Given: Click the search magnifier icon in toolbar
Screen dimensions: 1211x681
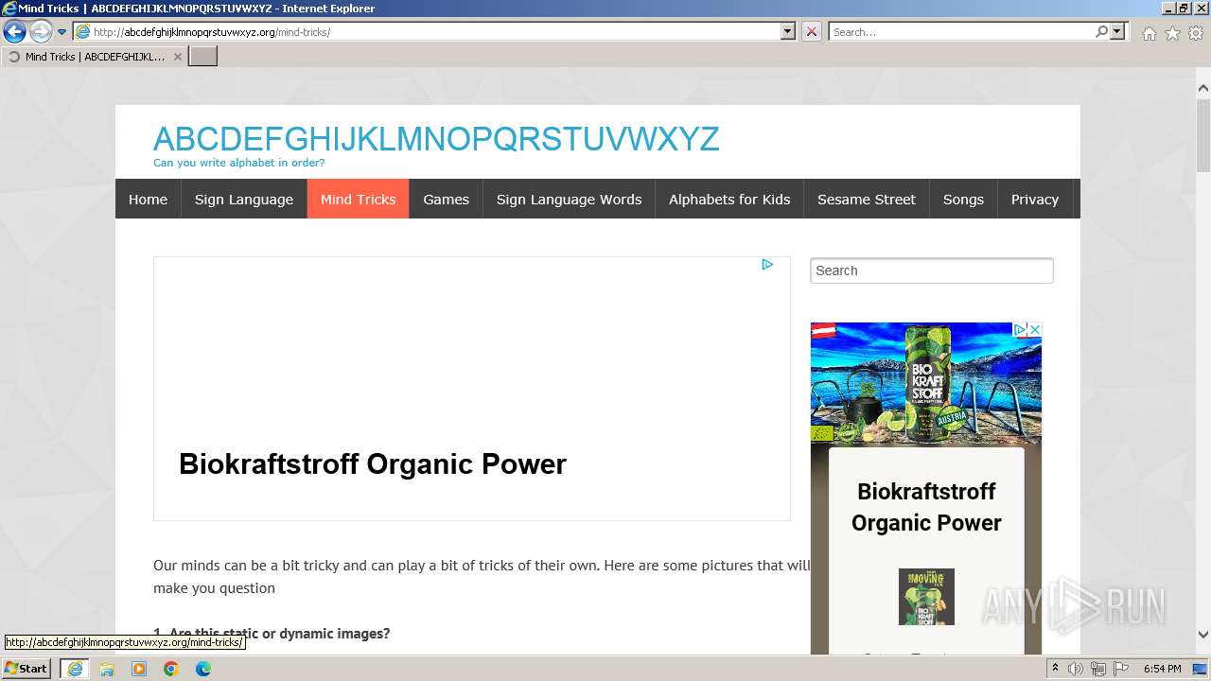Looking at the screenshot, I should [x=1101, y=31].
